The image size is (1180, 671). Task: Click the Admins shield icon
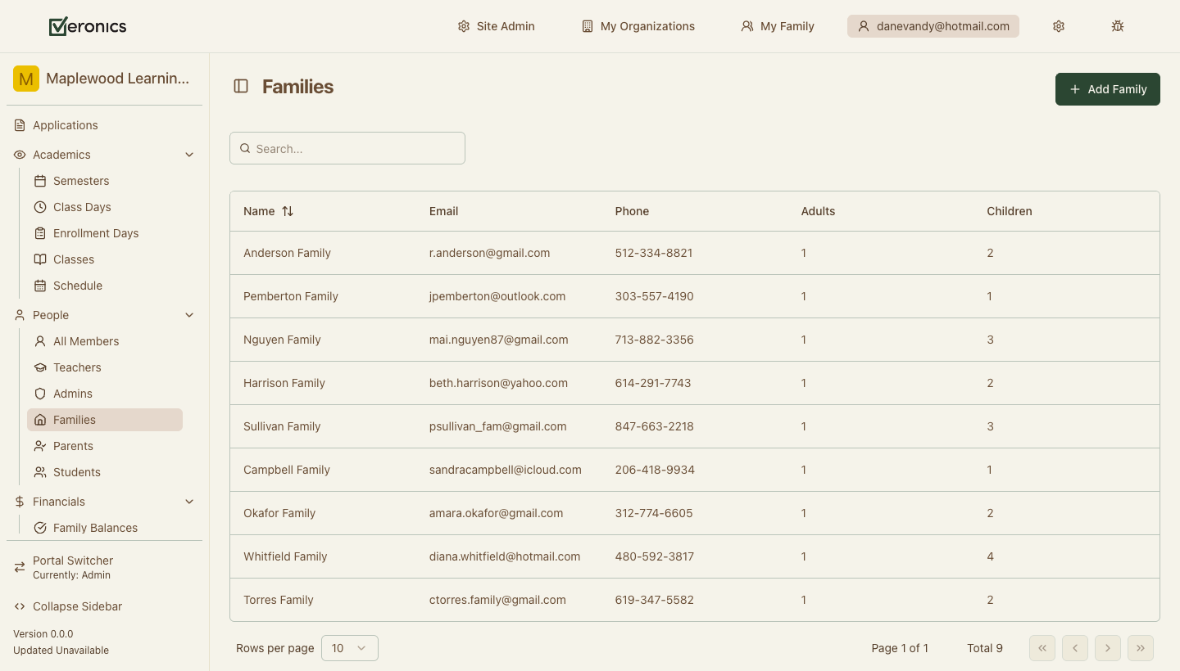(x=40, y=394)
